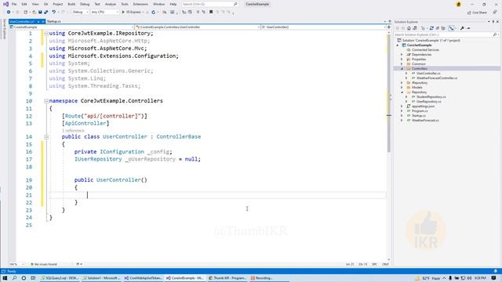Click the Save All icon in the toolbar
The height and width of the screenshot is (282, 502).
[45, 13]
